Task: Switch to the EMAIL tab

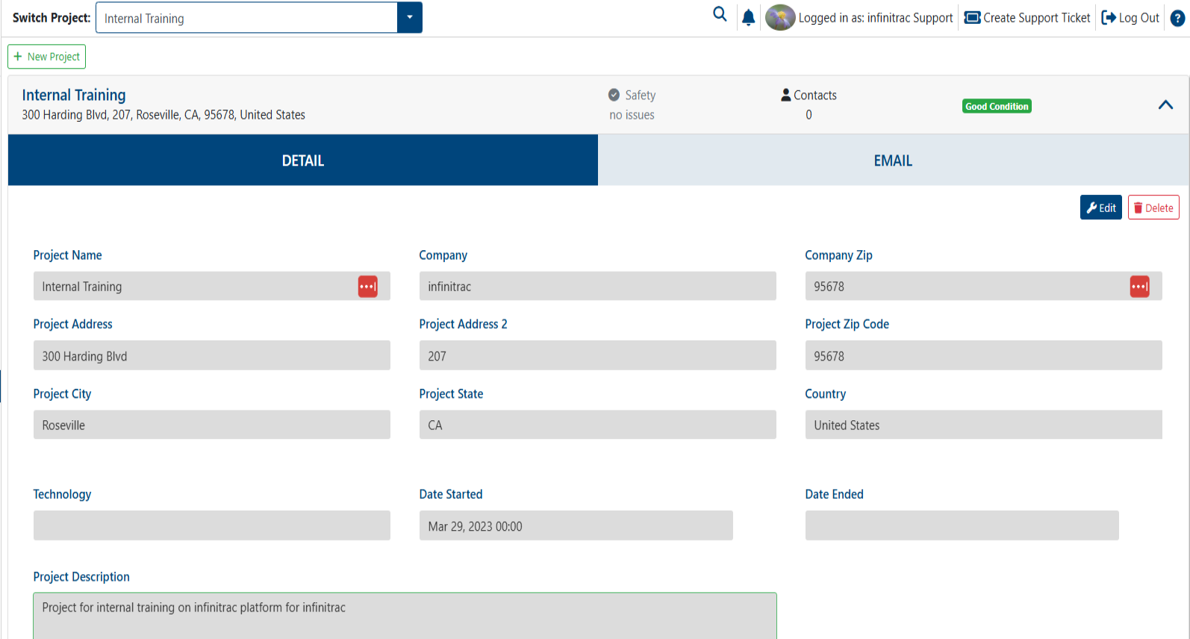Action: 893,160
